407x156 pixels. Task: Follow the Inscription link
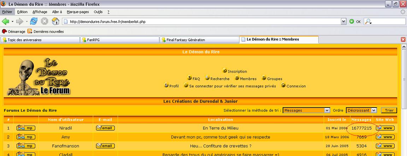coord(237,71)
